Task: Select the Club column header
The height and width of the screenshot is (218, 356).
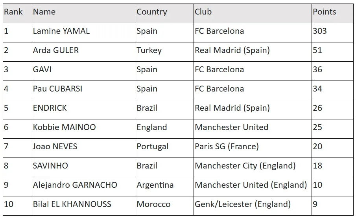Action: click(203, 12)
